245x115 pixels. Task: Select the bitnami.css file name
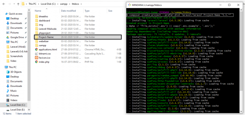(45, 54)
